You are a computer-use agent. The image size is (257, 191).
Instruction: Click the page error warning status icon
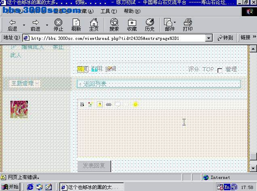click(3, 177)
